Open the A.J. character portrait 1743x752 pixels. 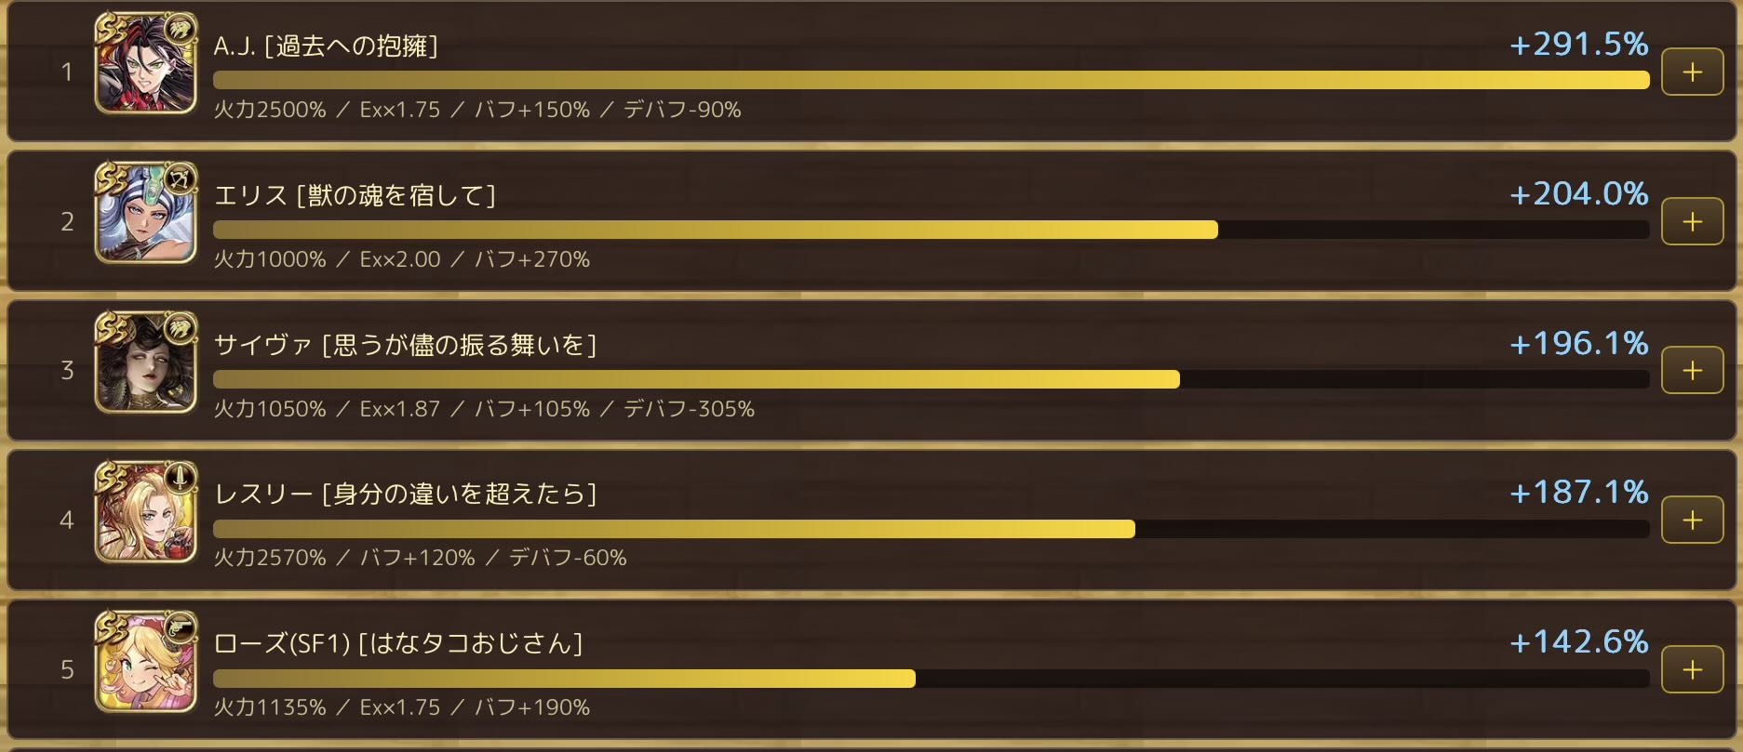[x=146, y=64]
